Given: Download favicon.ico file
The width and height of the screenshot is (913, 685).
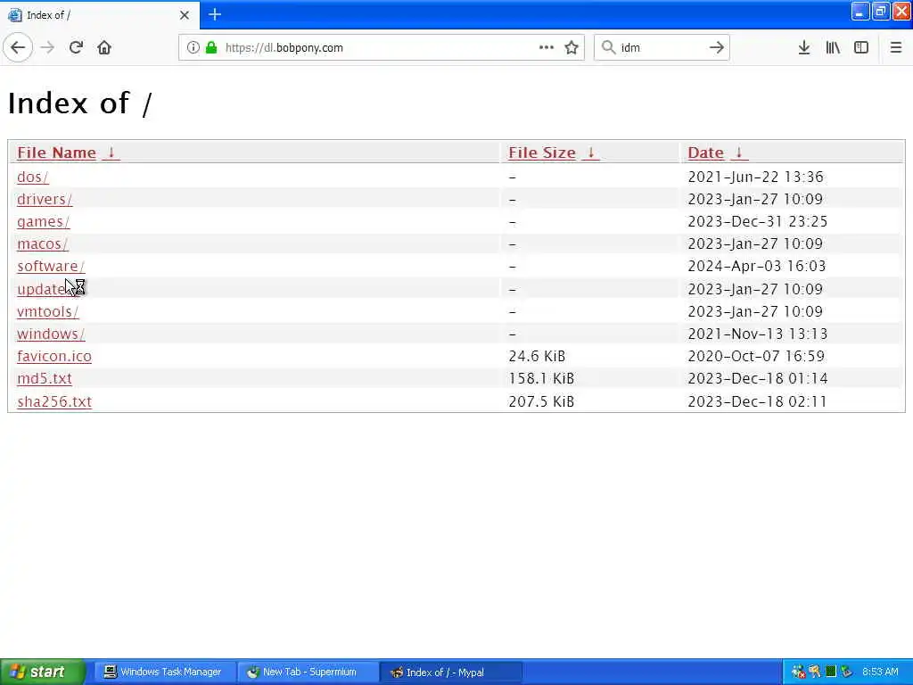Looking at the screenshot, I should pyautogui.click(x=54, y=356).
